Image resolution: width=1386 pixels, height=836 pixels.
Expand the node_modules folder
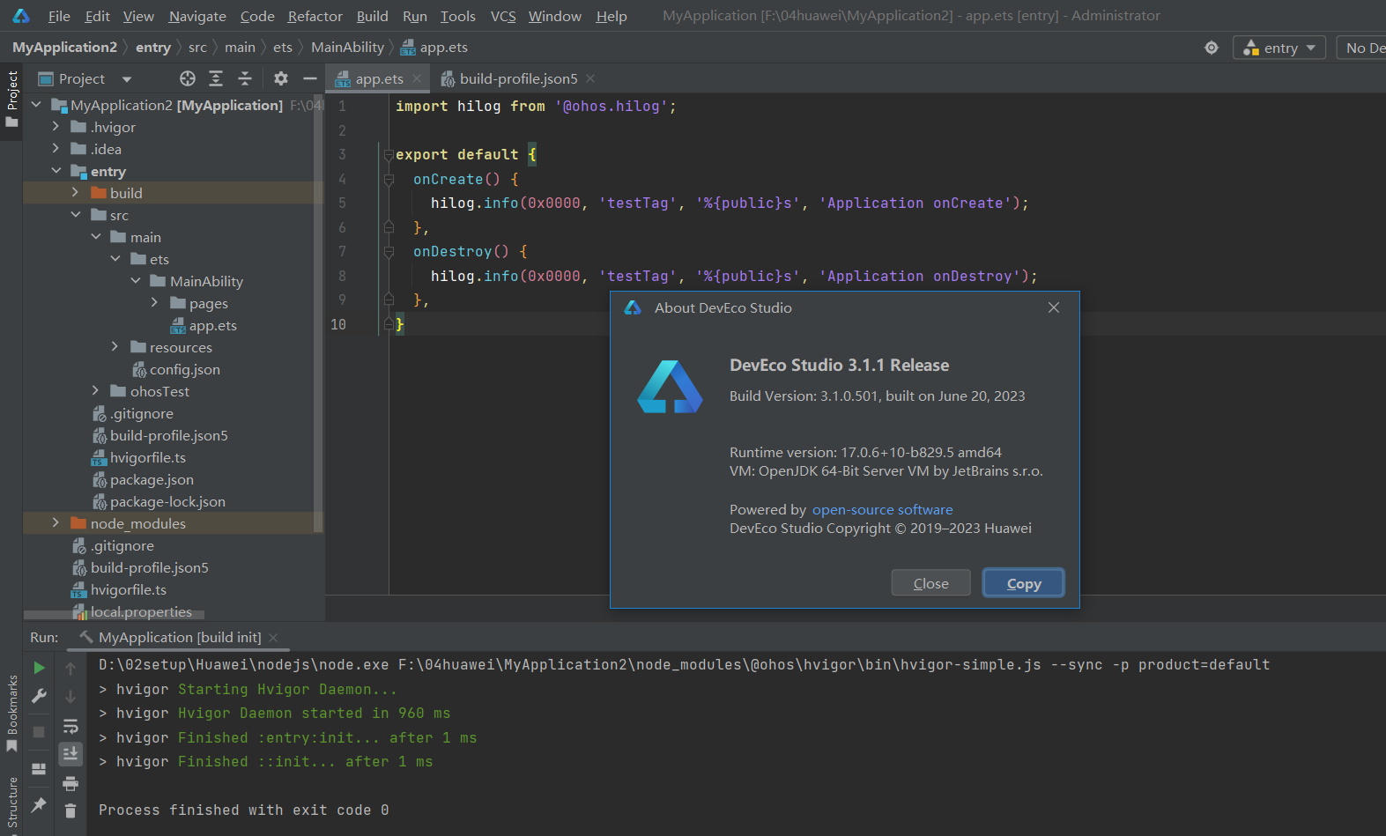pos(56,523)
